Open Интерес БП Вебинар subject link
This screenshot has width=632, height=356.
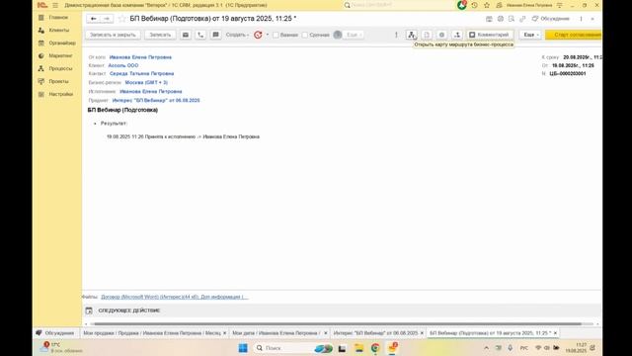(156, 100)
